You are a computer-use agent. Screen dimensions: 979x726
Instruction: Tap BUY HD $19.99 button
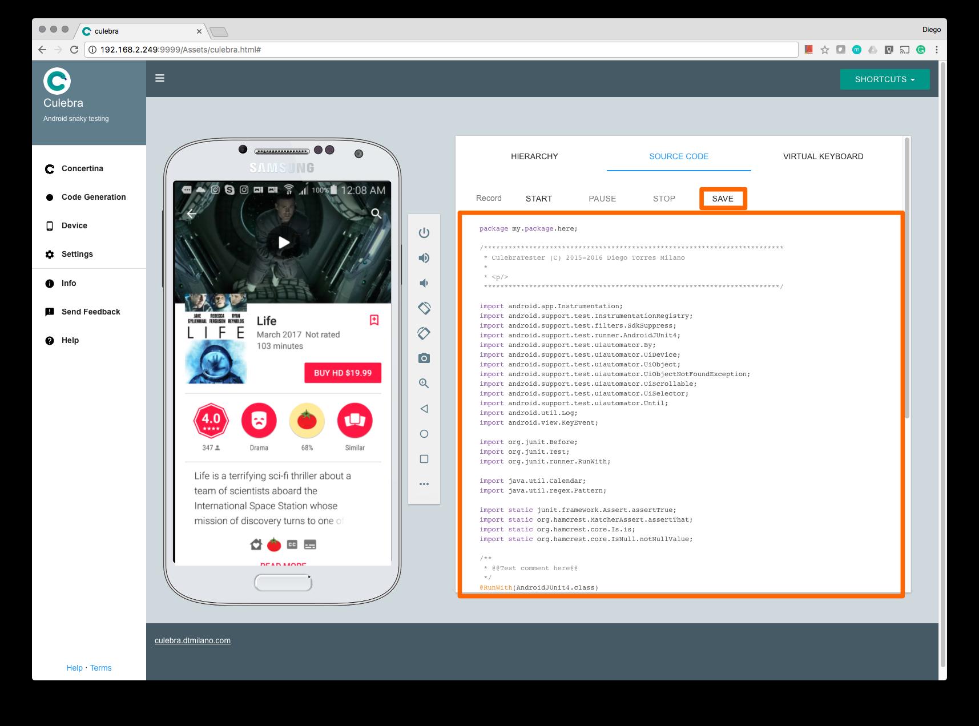point(343,373)
